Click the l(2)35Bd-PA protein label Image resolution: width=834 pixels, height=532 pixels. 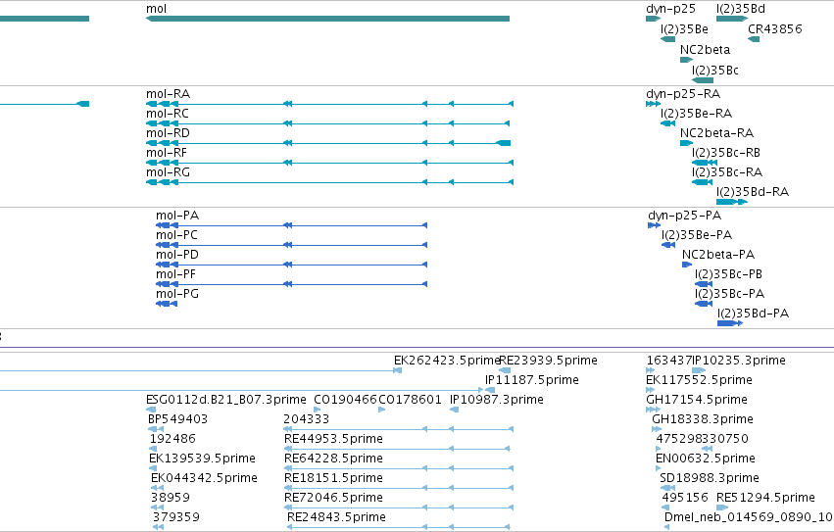(x=754, y=314)
